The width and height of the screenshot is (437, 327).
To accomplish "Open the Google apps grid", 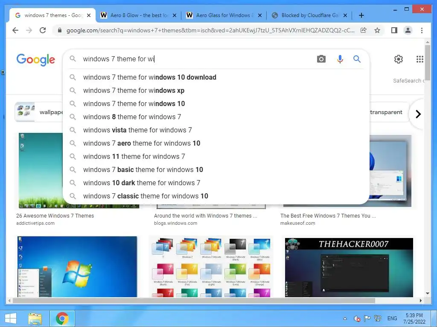I will (x=420, y=59).
